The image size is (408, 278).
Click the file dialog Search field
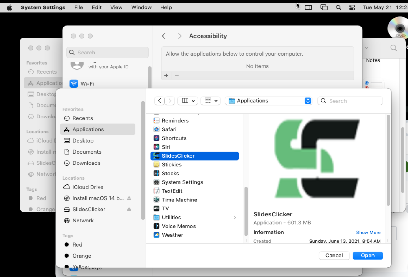tap(350, 101)
